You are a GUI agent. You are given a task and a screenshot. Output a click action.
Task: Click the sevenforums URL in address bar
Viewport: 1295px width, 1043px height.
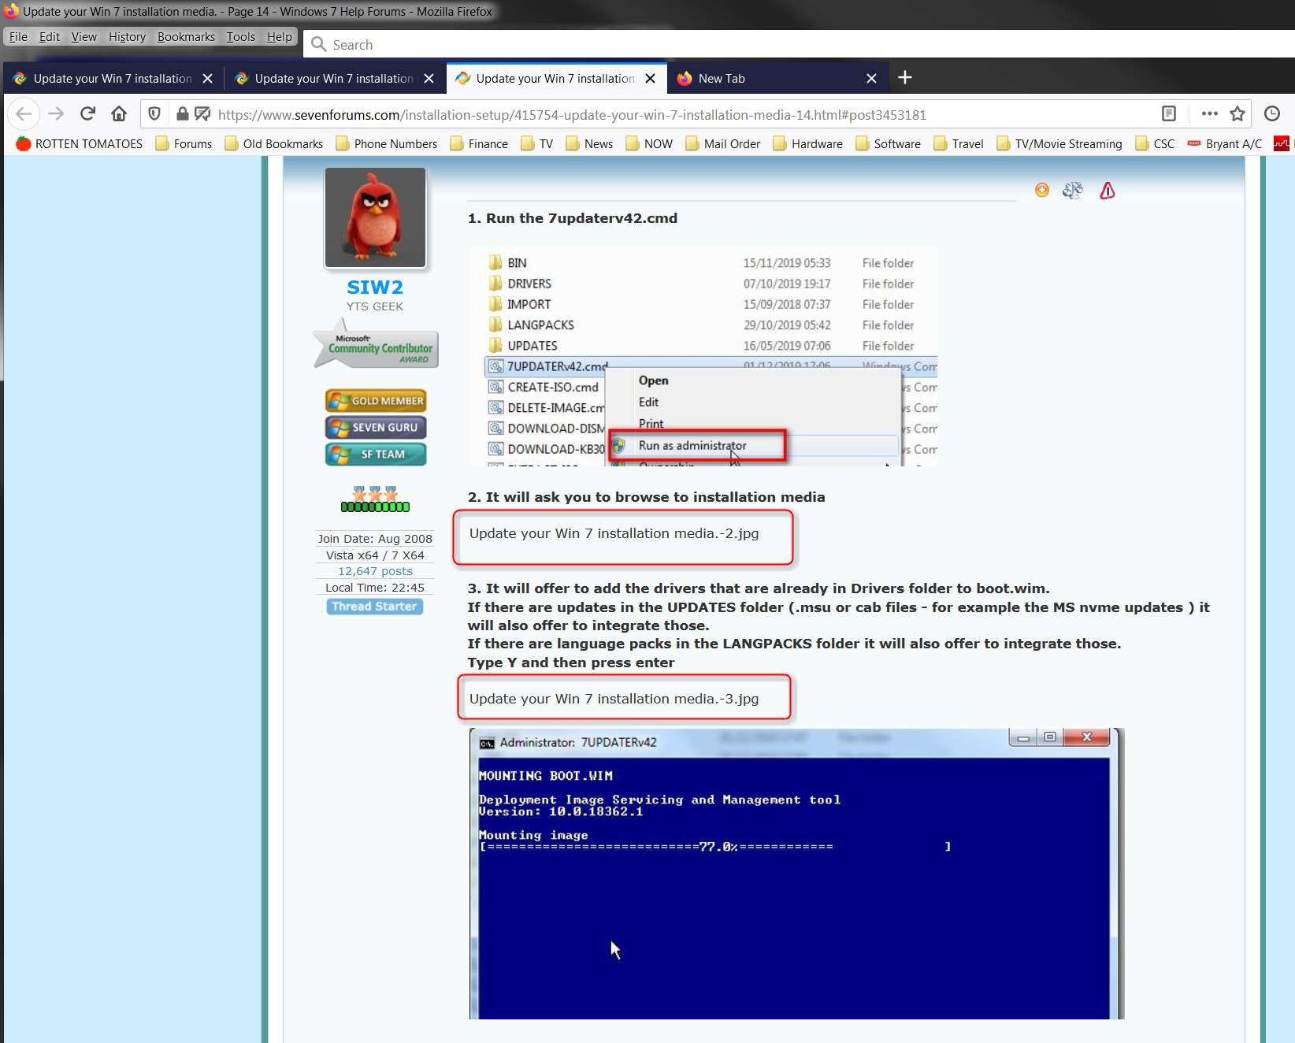(x=572, y=115)
